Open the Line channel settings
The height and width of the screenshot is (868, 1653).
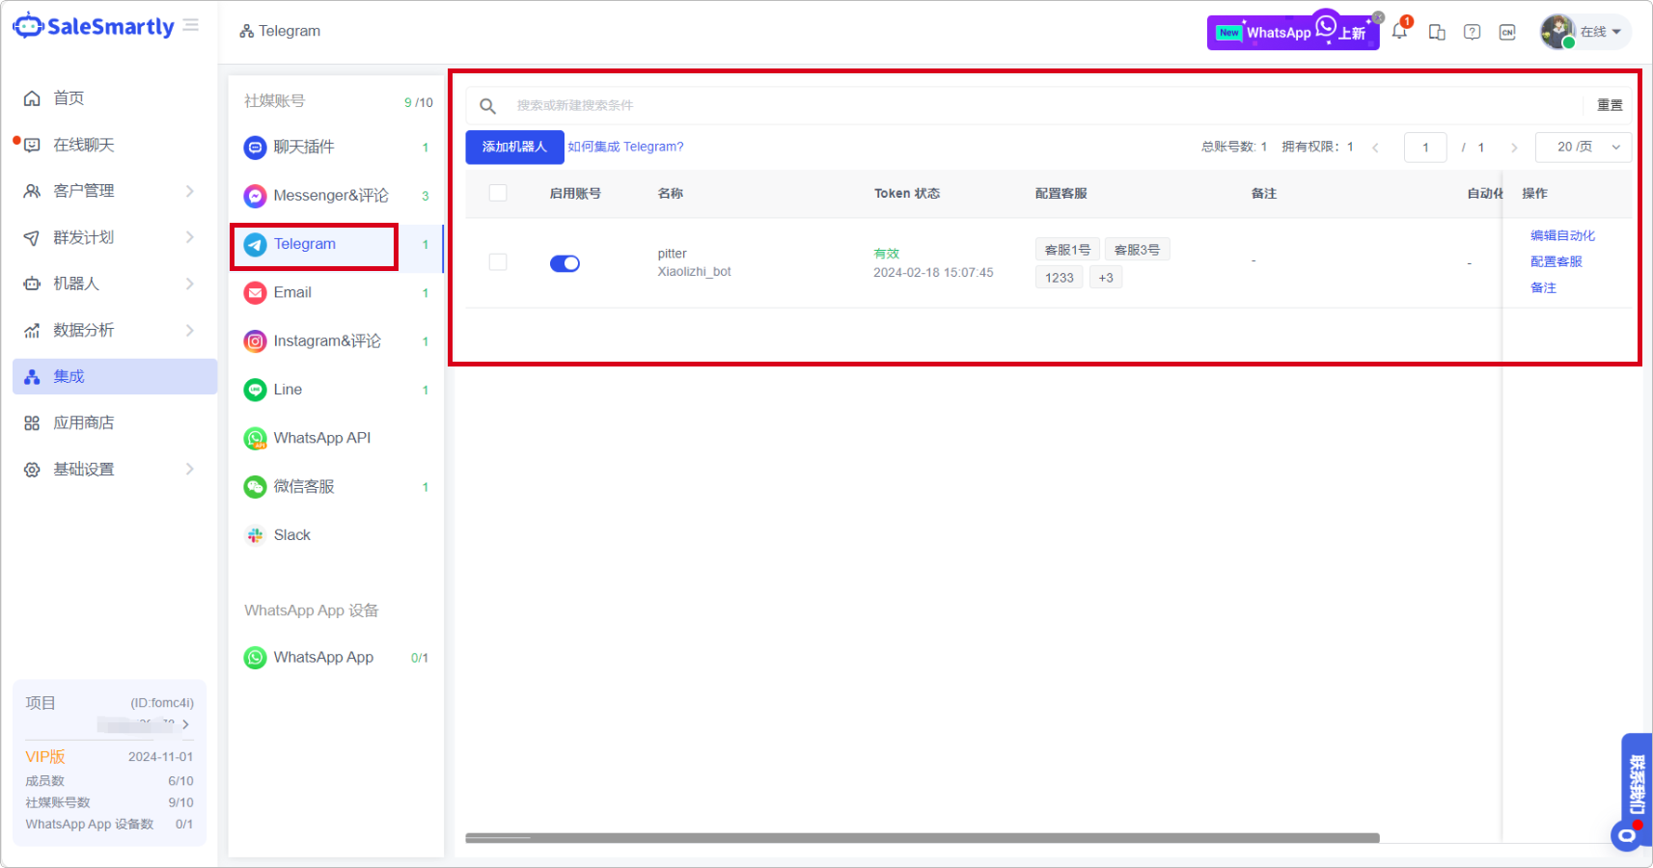(x=287, y=389)
